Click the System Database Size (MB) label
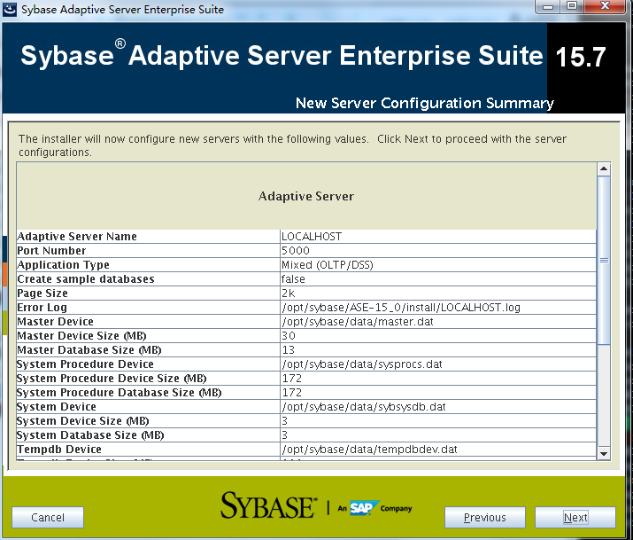The image size is (633, 540). pos(90,434)
